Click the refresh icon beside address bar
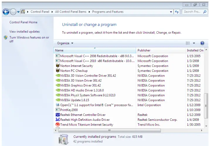209x146 pixels. [177, 12]
